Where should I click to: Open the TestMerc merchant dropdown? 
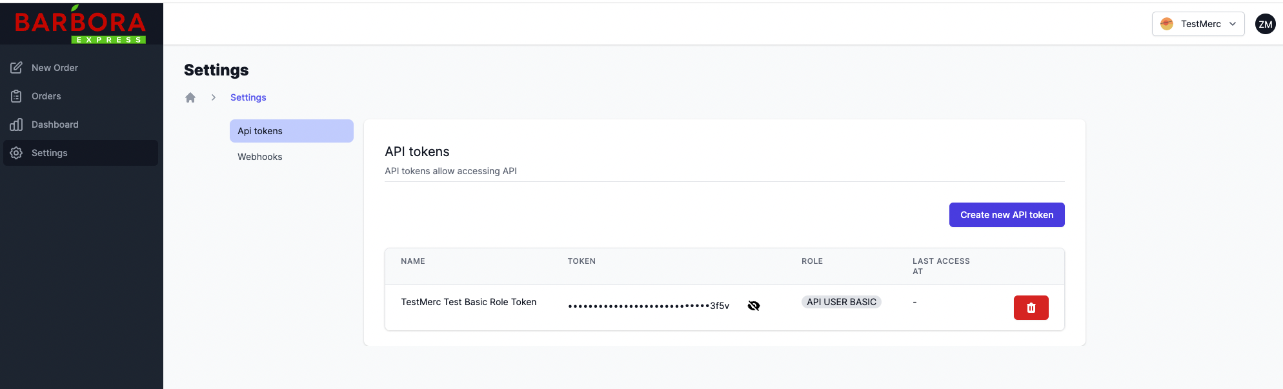pos(1198,24)
